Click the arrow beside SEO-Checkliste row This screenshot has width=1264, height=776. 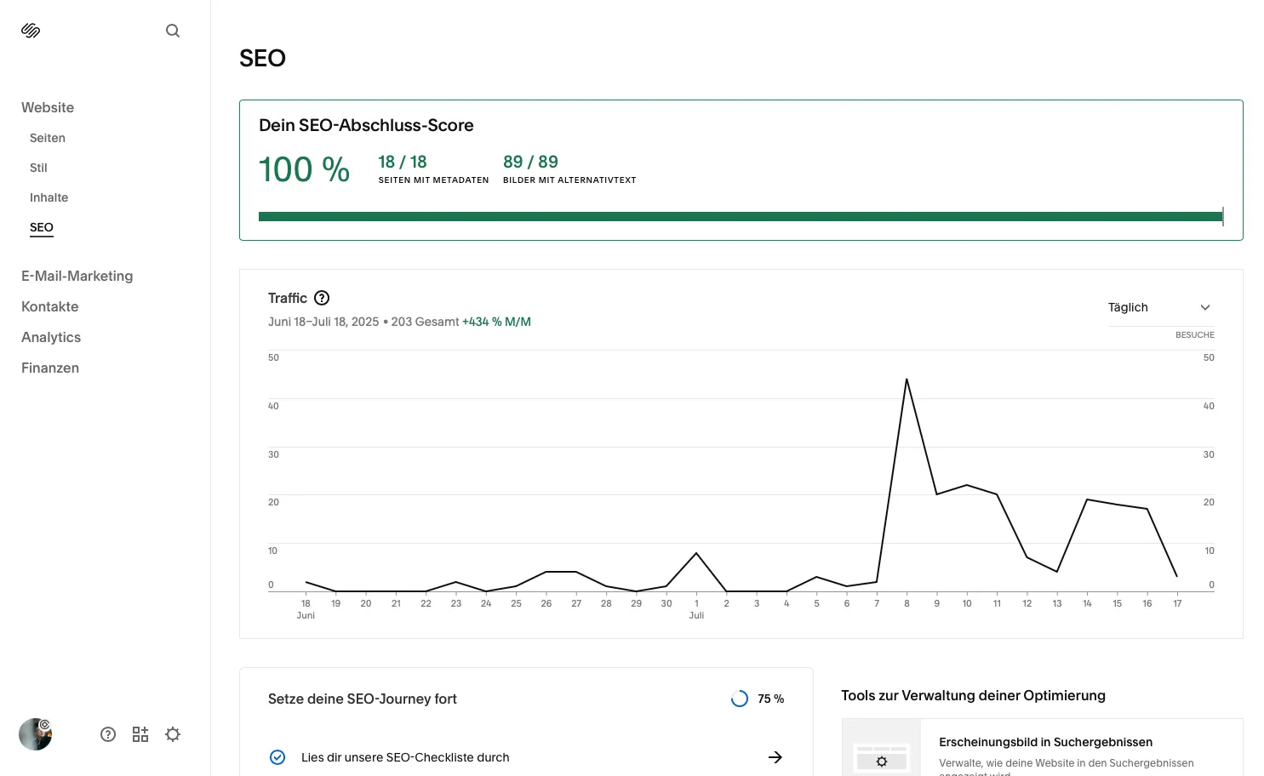coord(775,756)
